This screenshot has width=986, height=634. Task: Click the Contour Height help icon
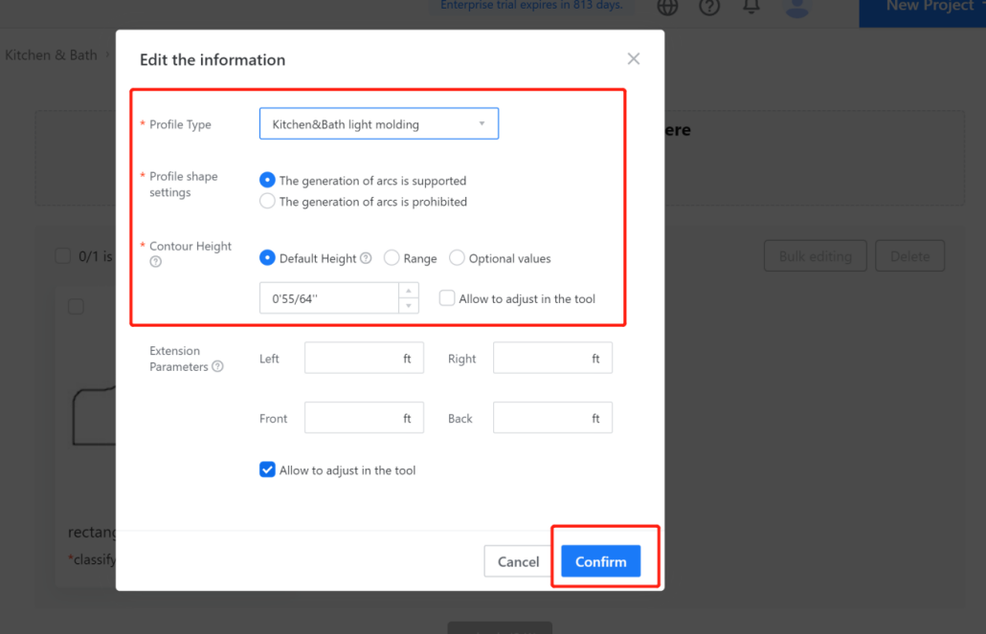[156, 262]
